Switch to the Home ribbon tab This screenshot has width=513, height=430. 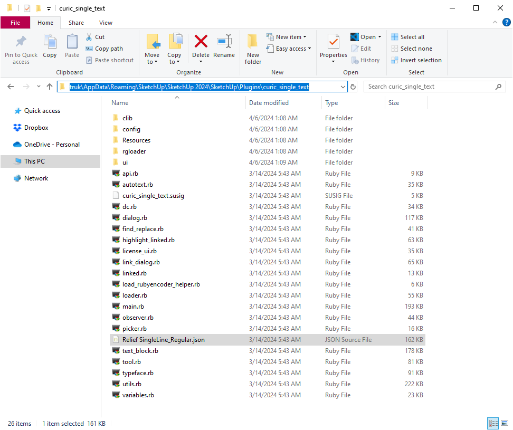pyautogui.click(x=45, y=23)
